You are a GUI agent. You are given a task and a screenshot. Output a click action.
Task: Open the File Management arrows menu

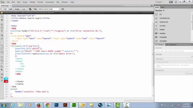63,9
